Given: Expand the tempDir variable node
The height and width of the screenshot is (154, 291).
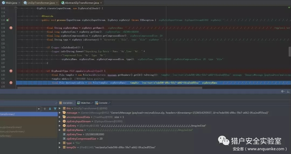Looking at the screenshot, I should coord(60,147).
